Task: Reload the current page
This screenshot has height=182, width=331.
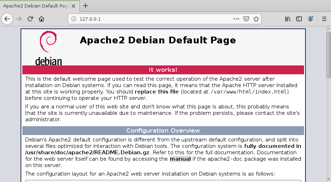Action: coord(30,19)
